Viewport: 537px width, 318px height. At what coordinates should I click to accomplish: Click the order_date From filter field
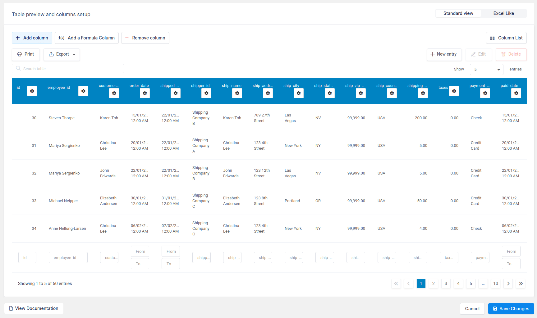click(140, 251)
